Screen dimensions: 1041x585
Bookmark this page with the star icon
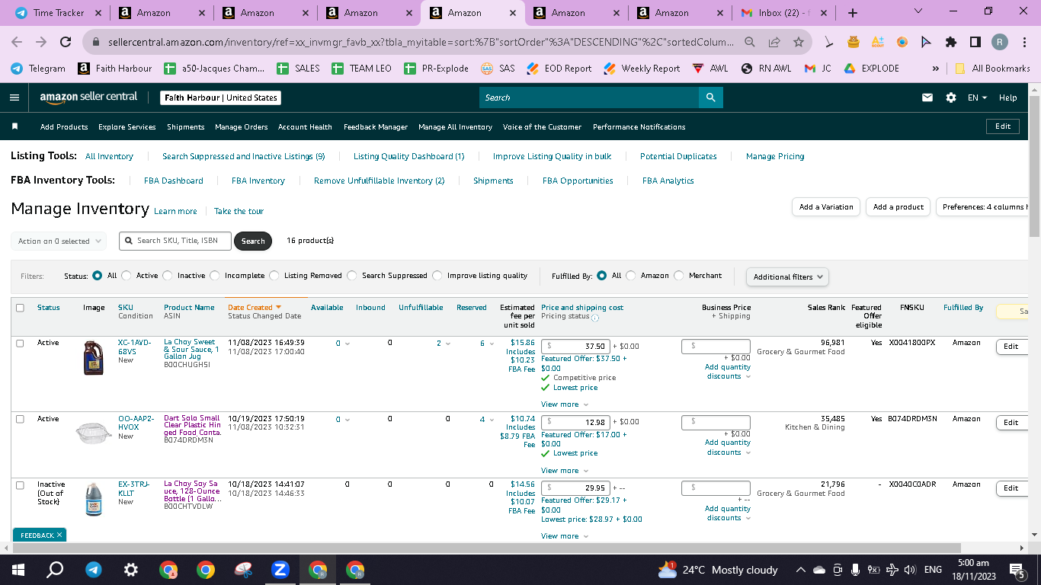798,42
